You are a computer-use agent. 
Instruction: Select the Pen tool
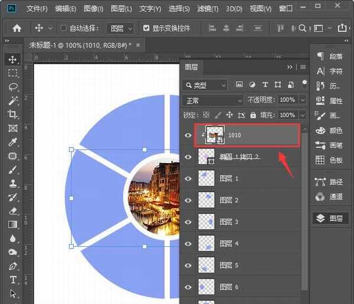point(12,266)
